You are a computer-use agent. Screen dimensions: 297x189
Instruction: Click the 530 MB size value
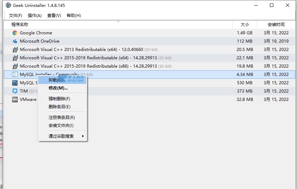tap(245, 83)
